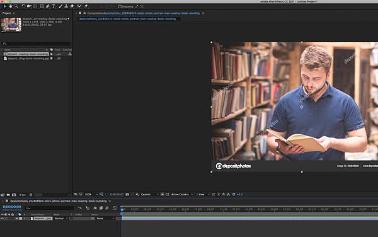The image size is (378, 237).
Task: Select the Eraser tool
Action: 72,6
